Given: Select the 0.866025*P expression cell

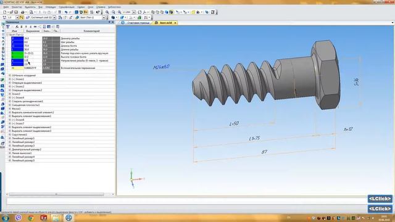Looking at the screenshot, I should click(x=33, y=68).
